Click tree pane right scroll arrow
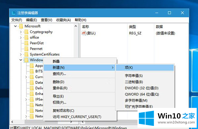The width and height of the screenshot is (198, 129). pos(71,122)
